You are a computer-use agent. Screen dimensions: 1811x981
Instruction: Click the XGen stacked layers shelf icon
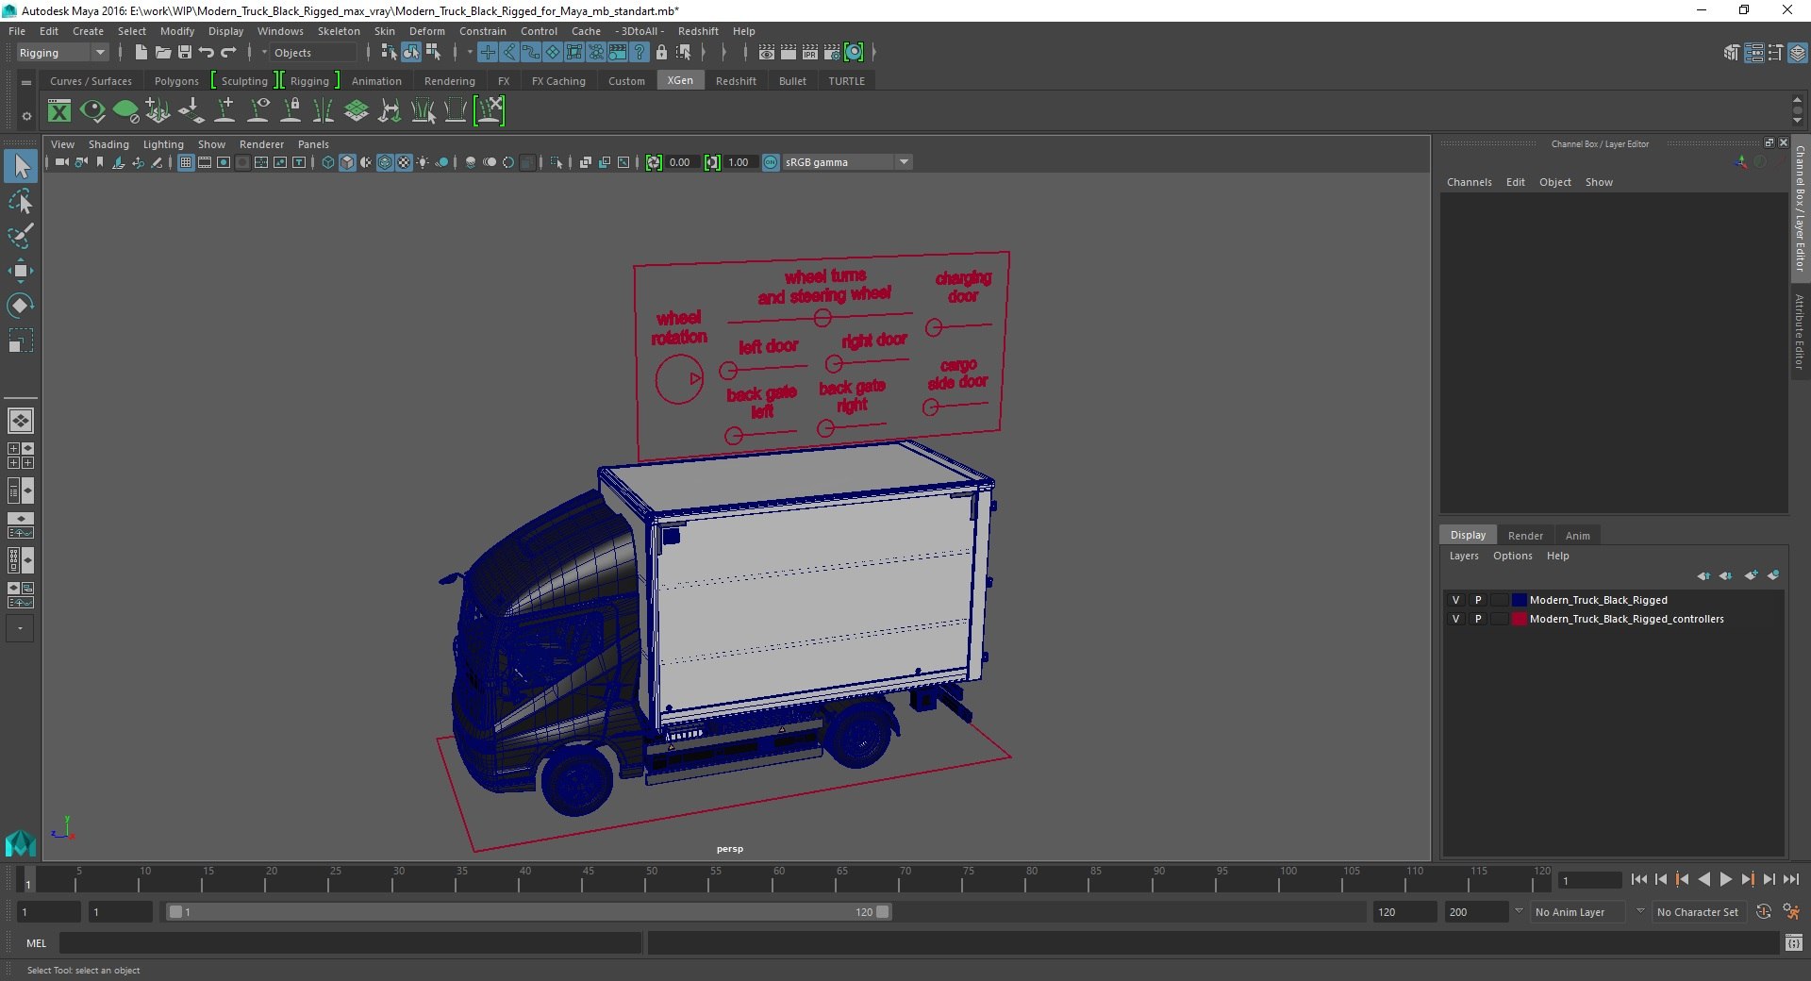pyautogui.click(x=356, y=111)
